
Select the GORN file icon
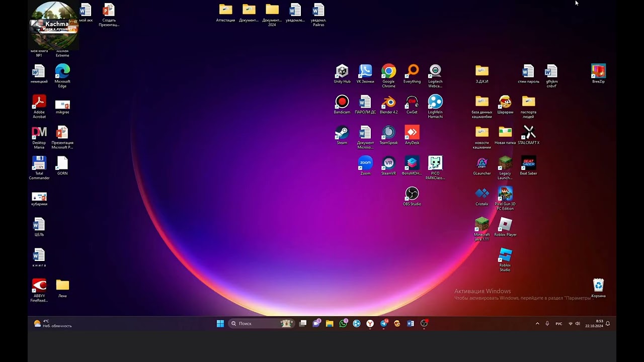(62, 166)
